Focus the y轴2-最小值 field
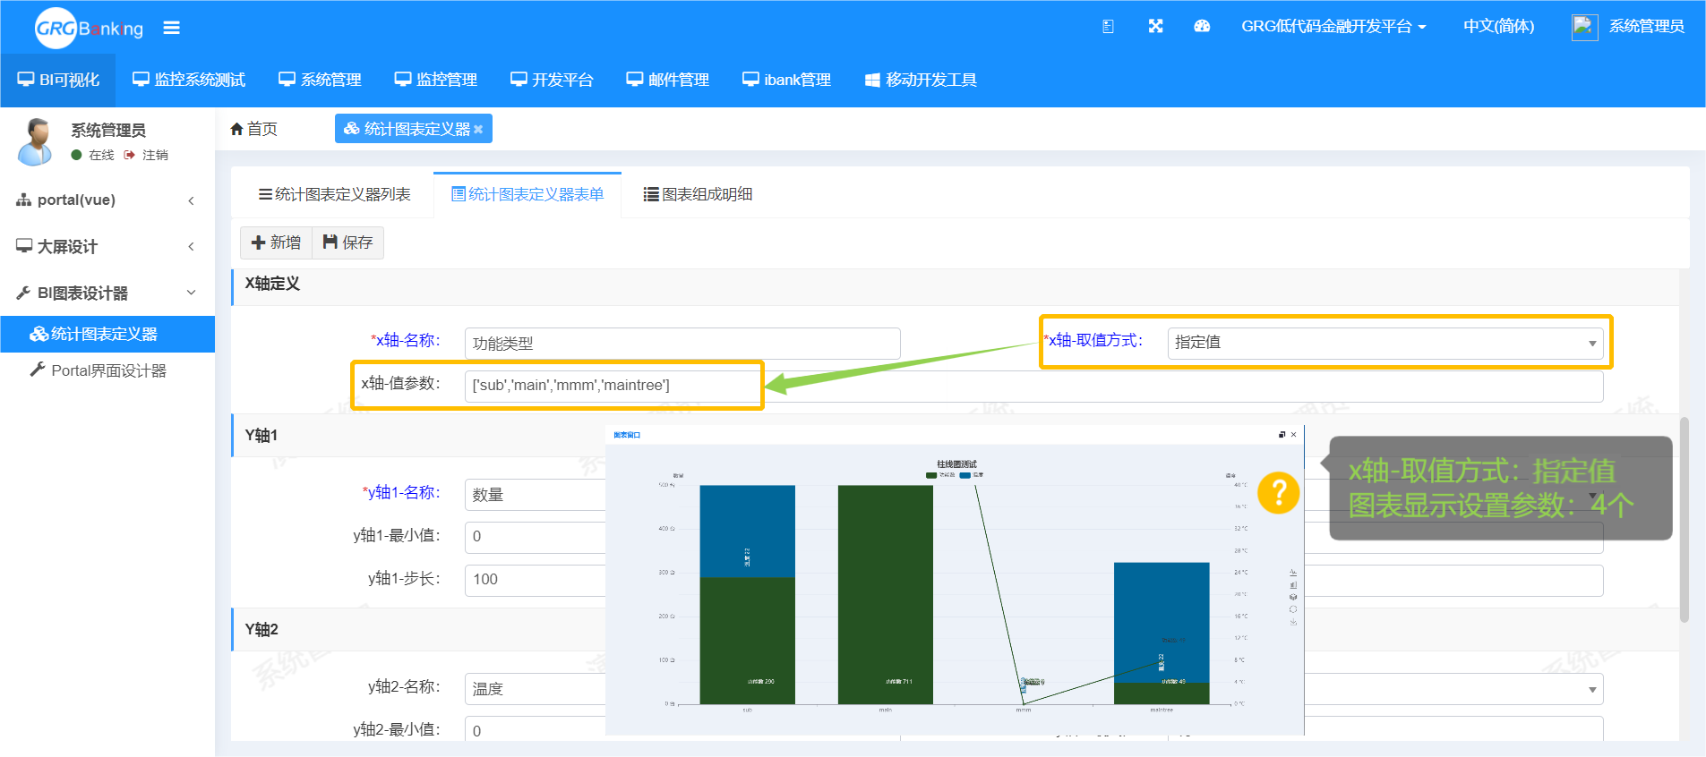This screenshot has height=757, width=1706. [536, 728]
